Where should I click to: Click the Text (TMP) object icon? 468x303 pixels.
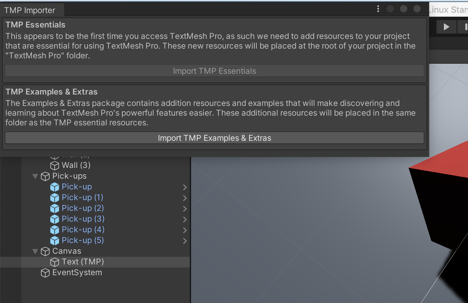[x=55, y=262]
